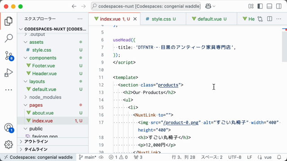Viewport: 287px width, 161px height.
Task: Click the Copilot icon in title bar
Action: click(208, 6)
